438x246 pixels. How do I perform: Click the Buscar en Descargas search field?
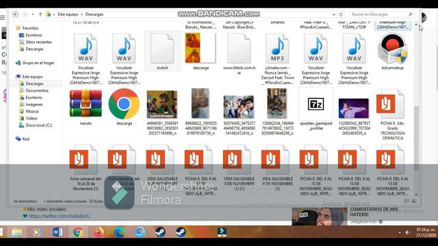click(x=382, y=14)
